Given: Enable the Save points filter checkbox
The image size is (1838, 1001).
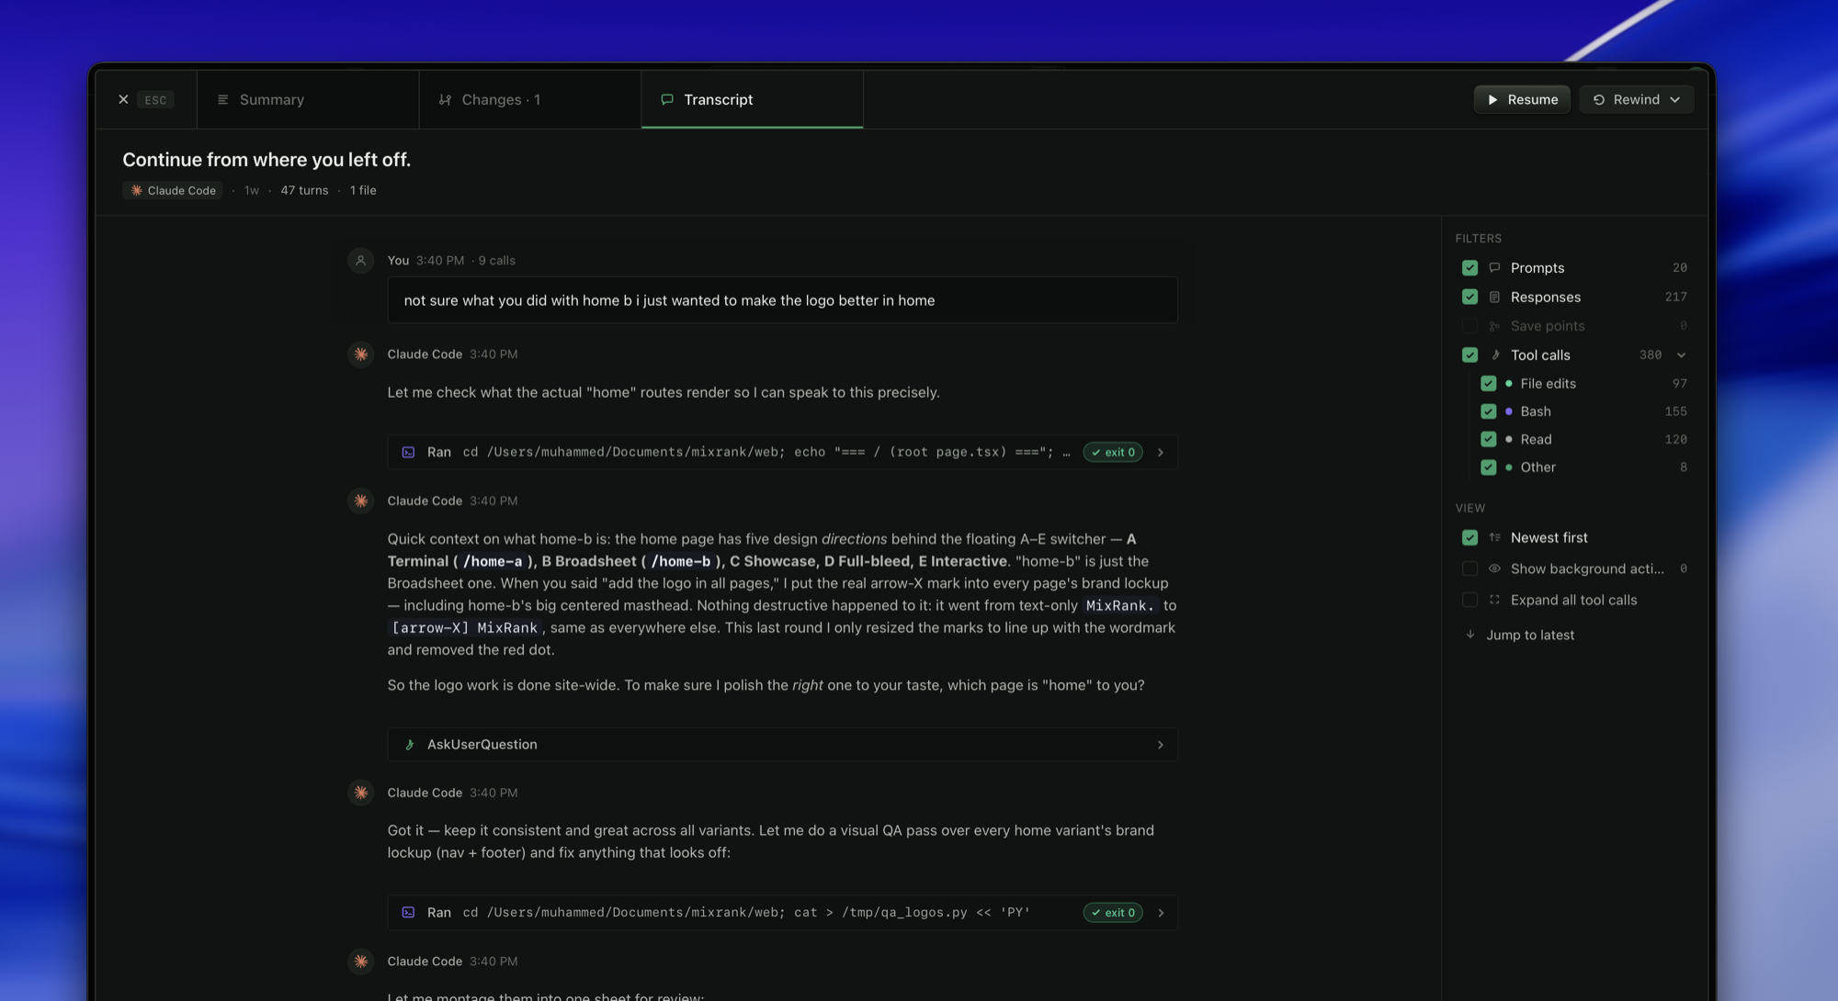Looking at the screenshot, I should coord(1469,326).
